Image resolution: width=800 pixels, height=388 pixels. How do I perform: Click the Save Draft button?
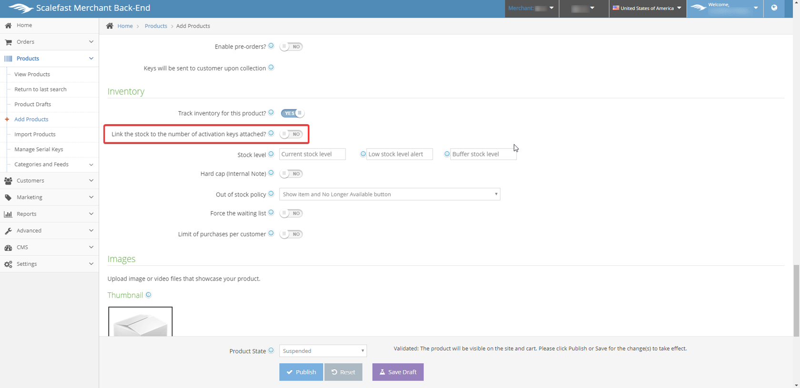(397, 372)
